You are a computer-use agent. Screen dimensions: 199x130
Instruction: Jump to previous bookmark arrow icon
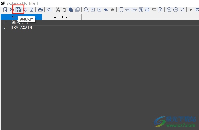point(128,10)
